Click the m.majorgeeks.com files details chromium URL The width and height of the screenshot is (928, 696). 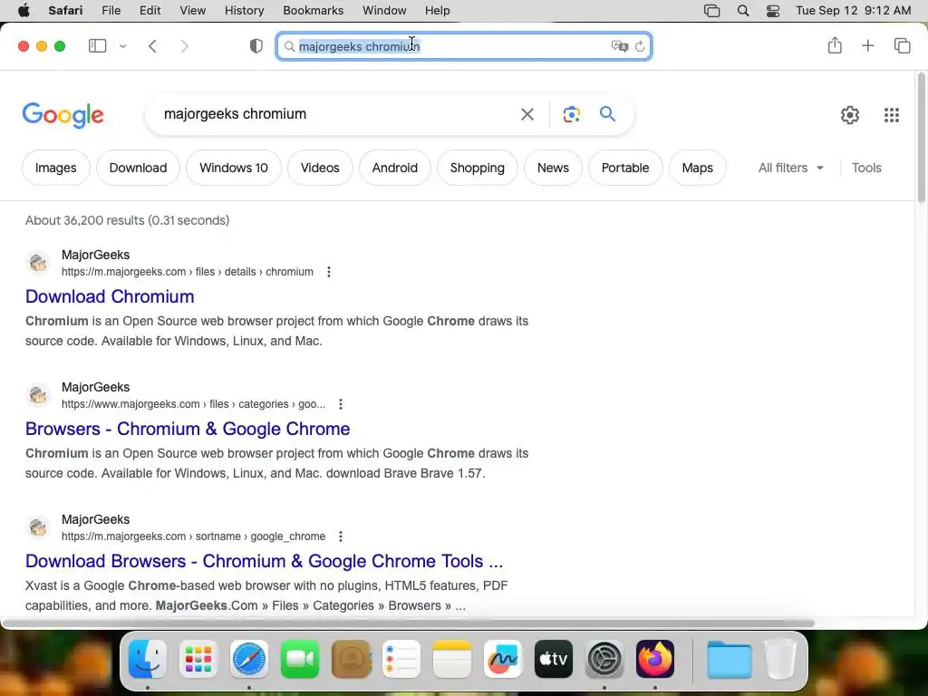[188, 272]
